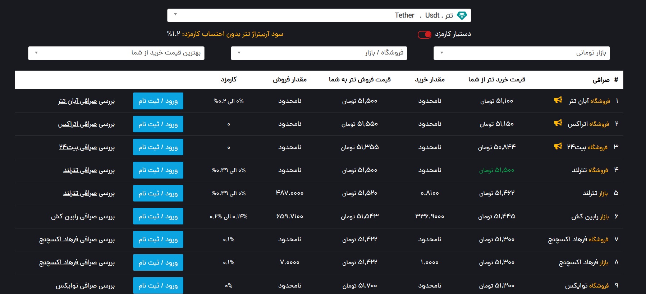646x294 pixels.
Task: Open the فروشگاه / بازار filter dropdown
Action: tap(319, 53)
